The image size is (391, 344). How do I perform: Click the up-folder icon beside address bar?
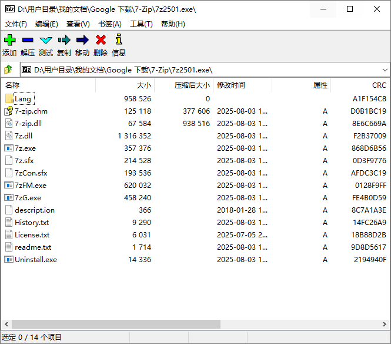point(8,70)
